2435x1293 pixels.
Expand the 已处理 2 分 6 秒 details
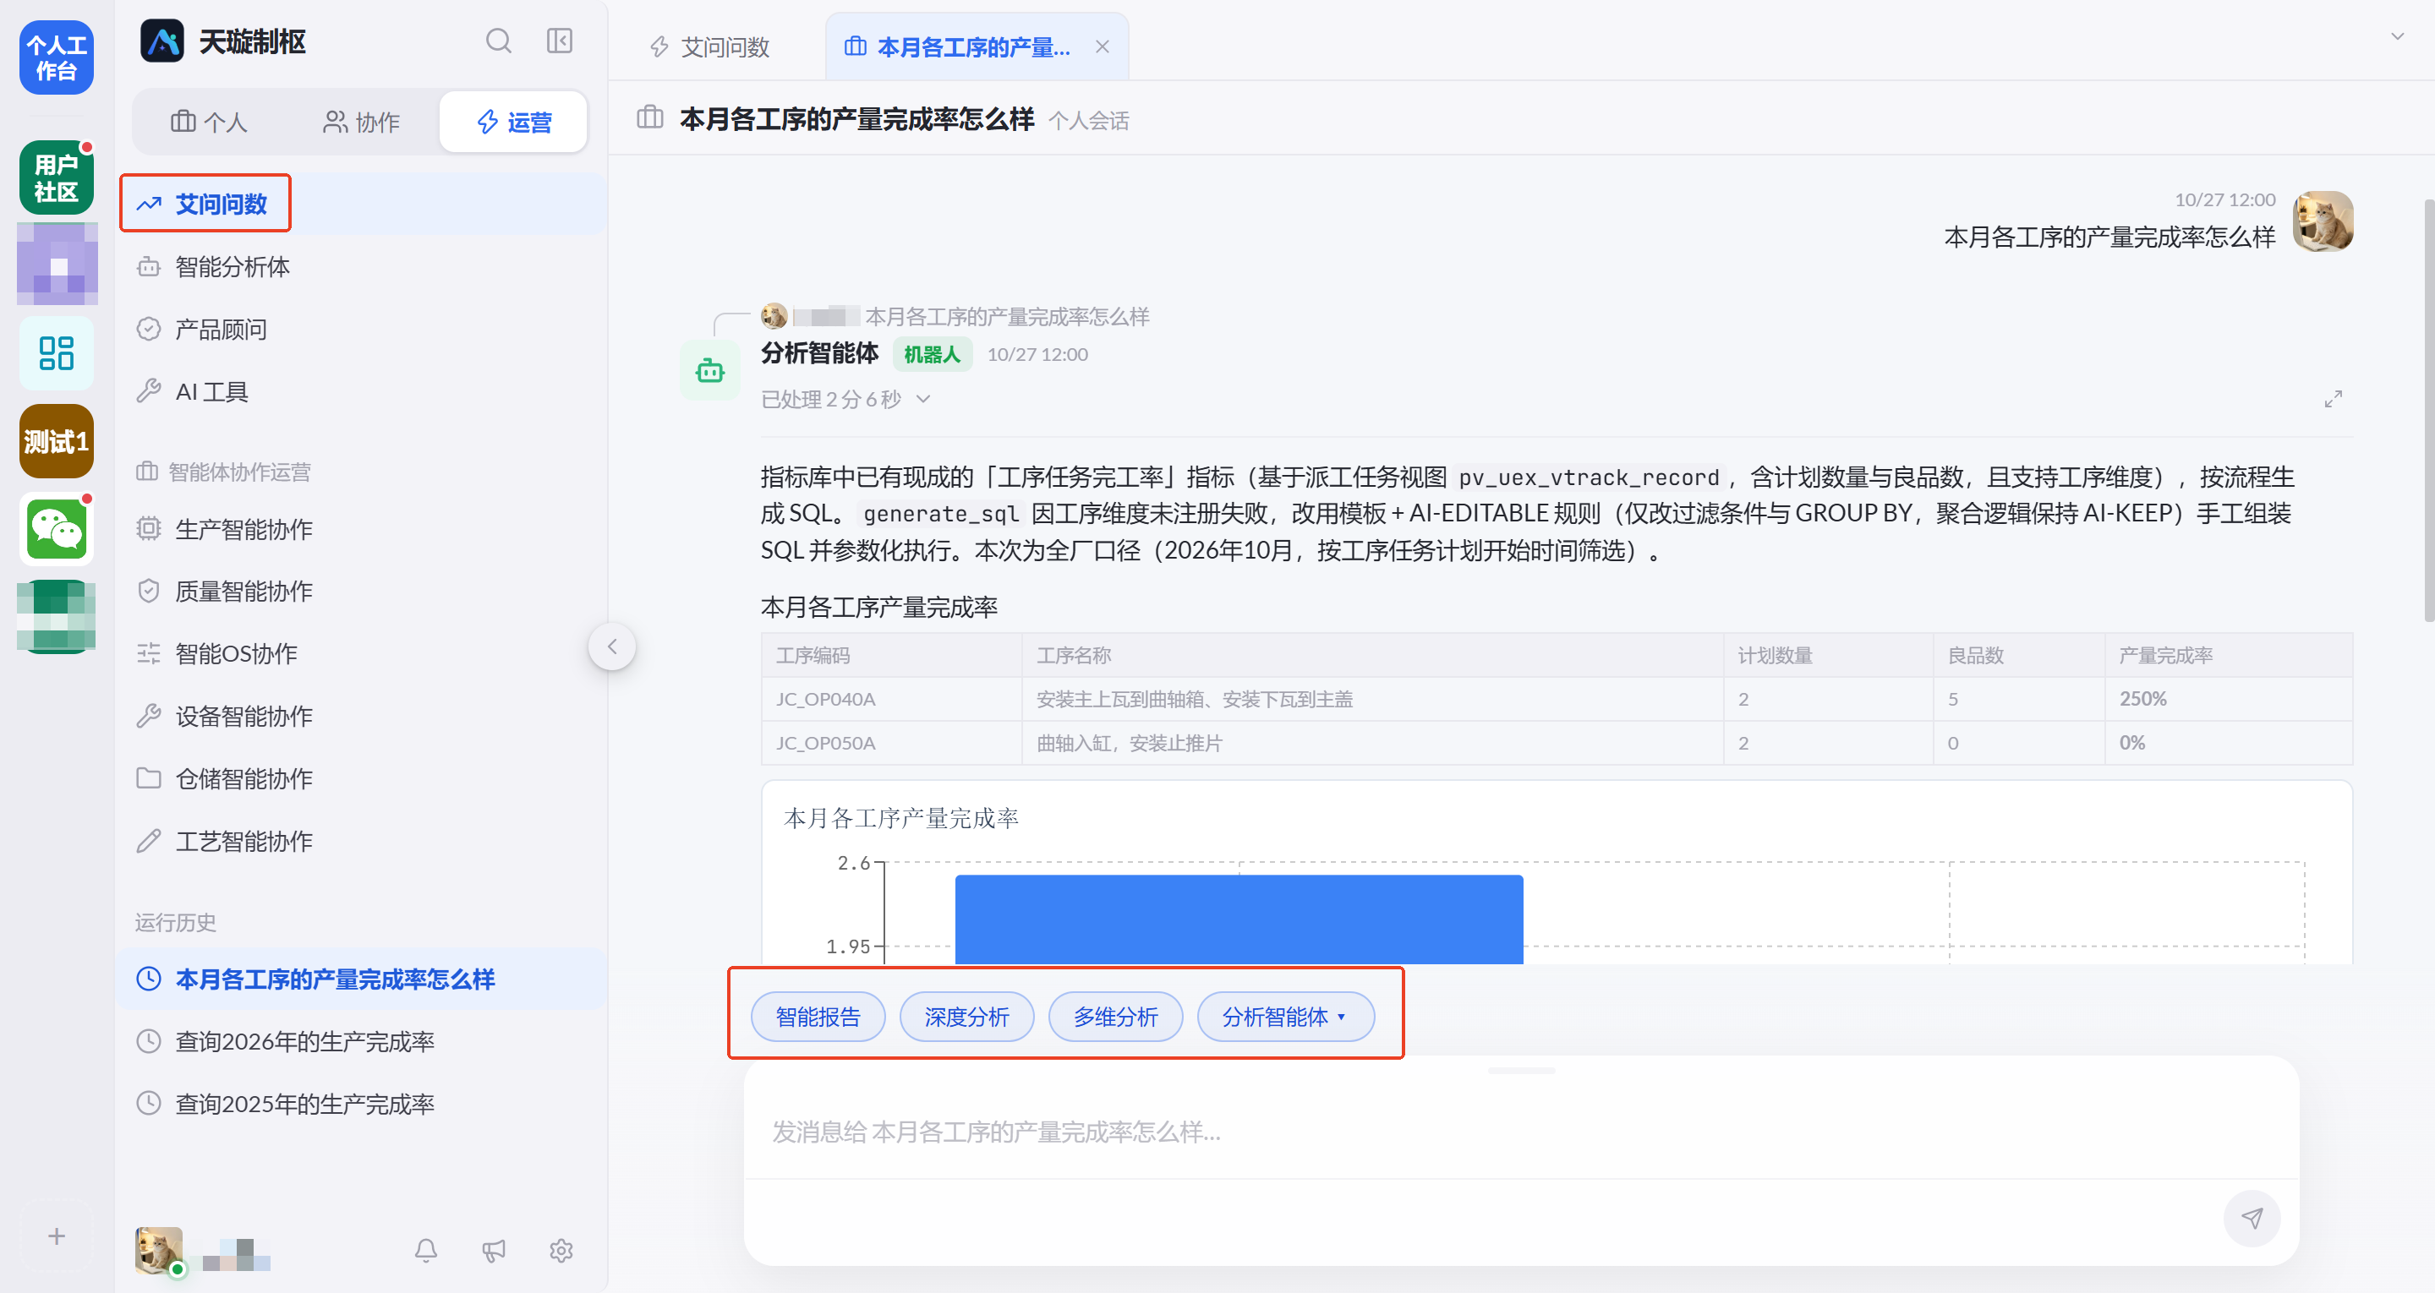pos(847,399)
